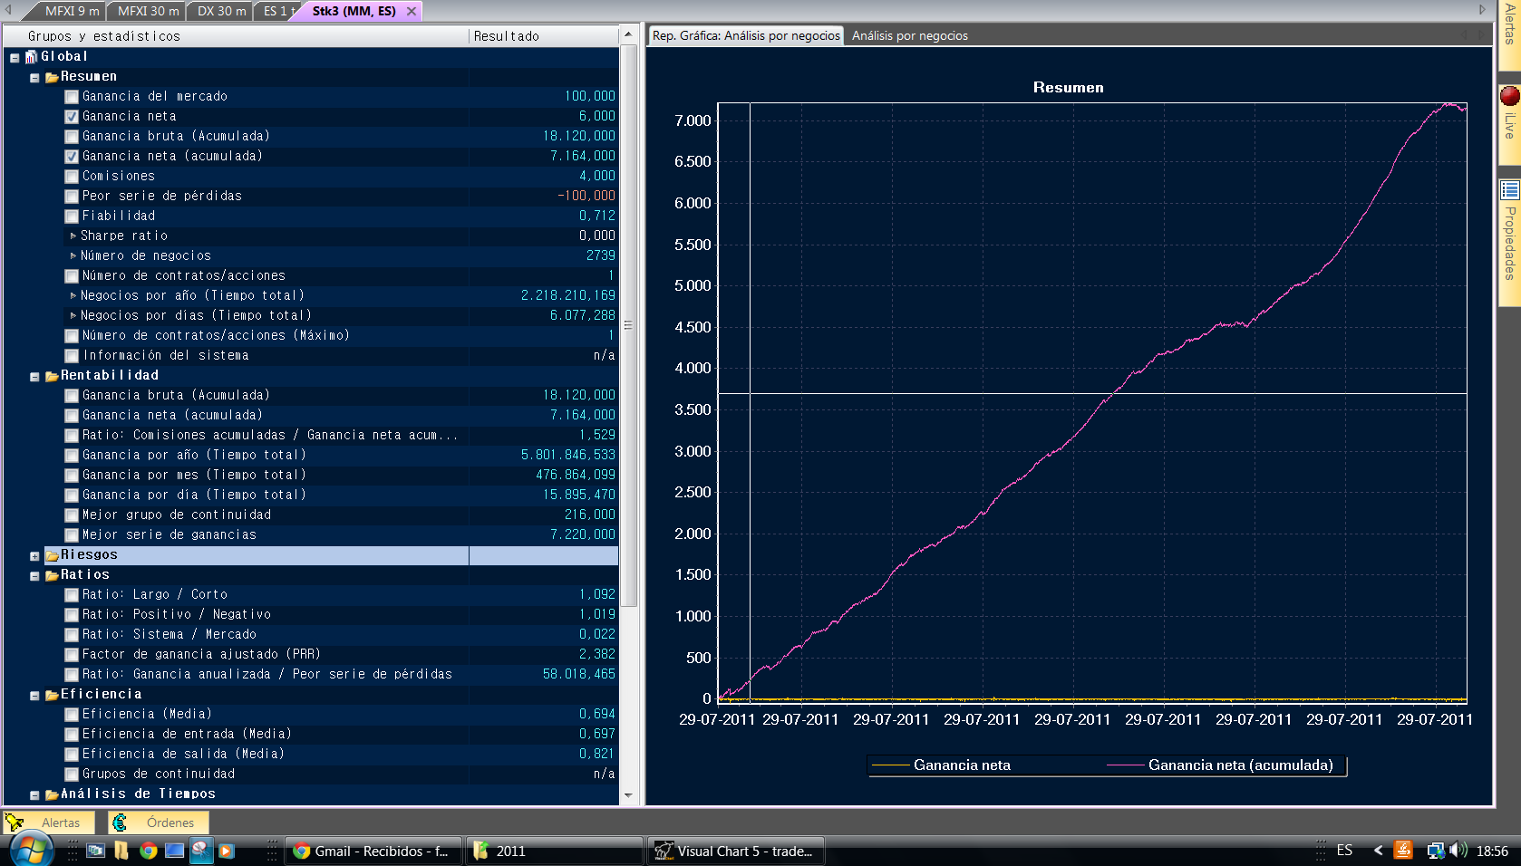
Task: Switch to the MFXI 30 m tab
Action: point(147,12)
